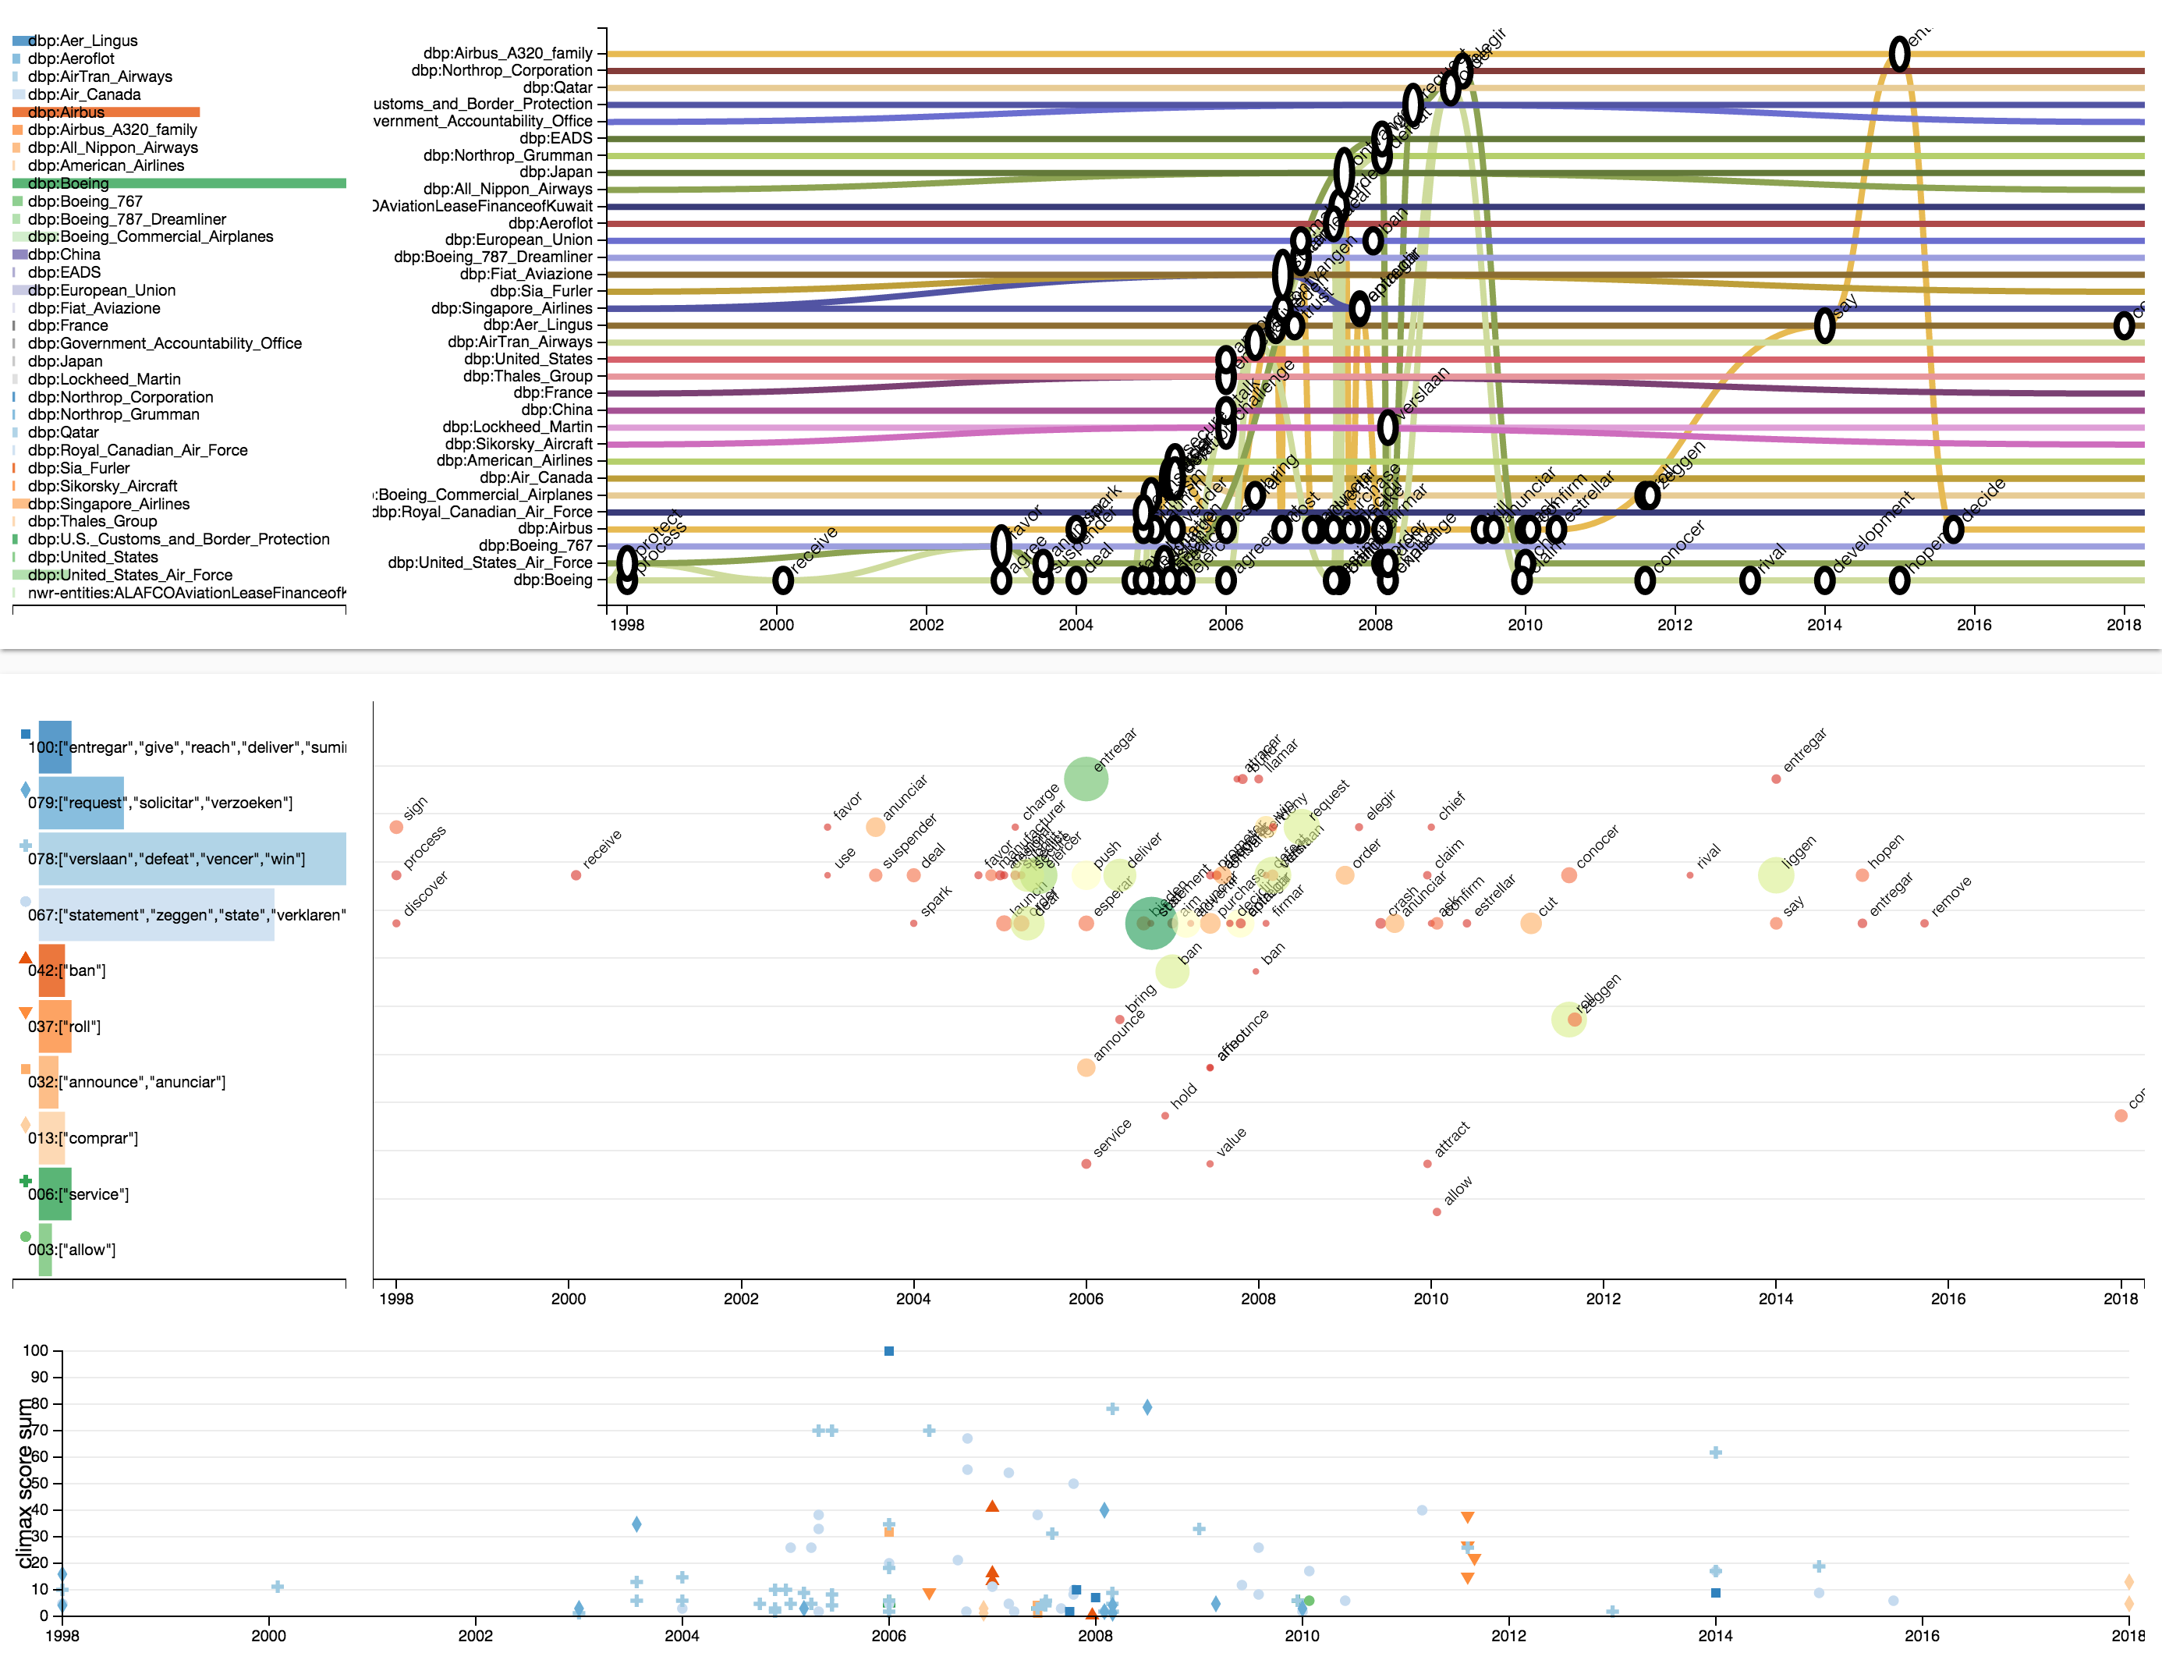2162x1660 pixels.
Task: Click the green plus icon beside 006 service
Action: click(x=26, y=1181)
